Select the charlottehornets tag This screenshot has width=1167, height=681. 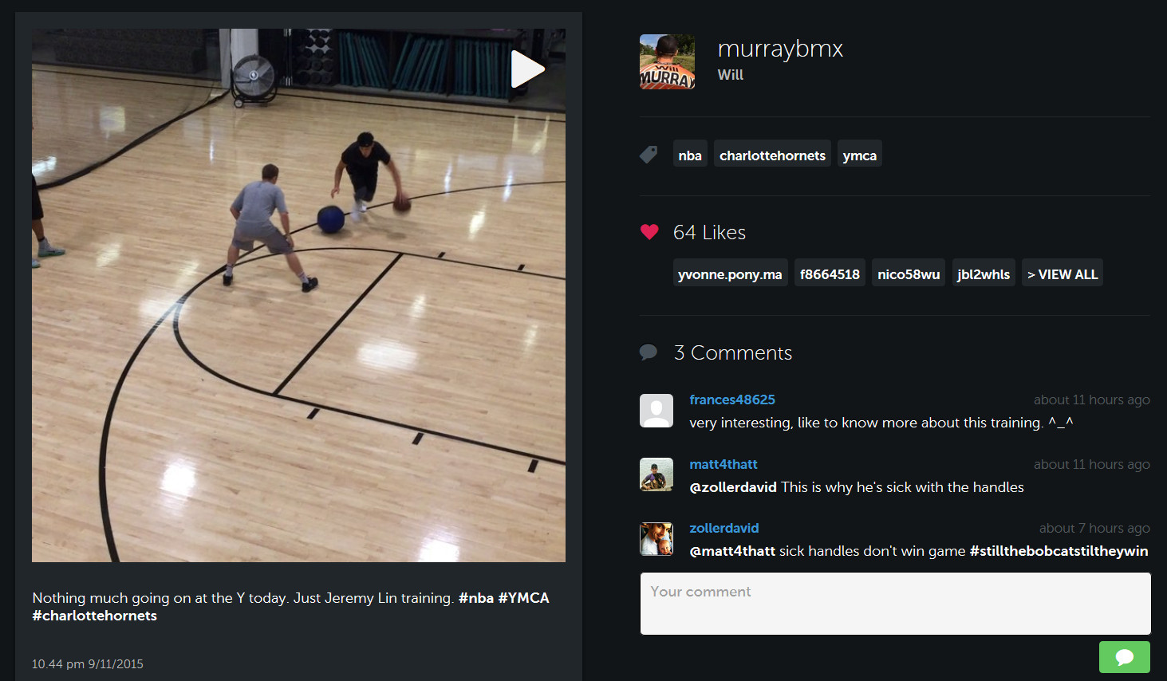coord(772,155)
